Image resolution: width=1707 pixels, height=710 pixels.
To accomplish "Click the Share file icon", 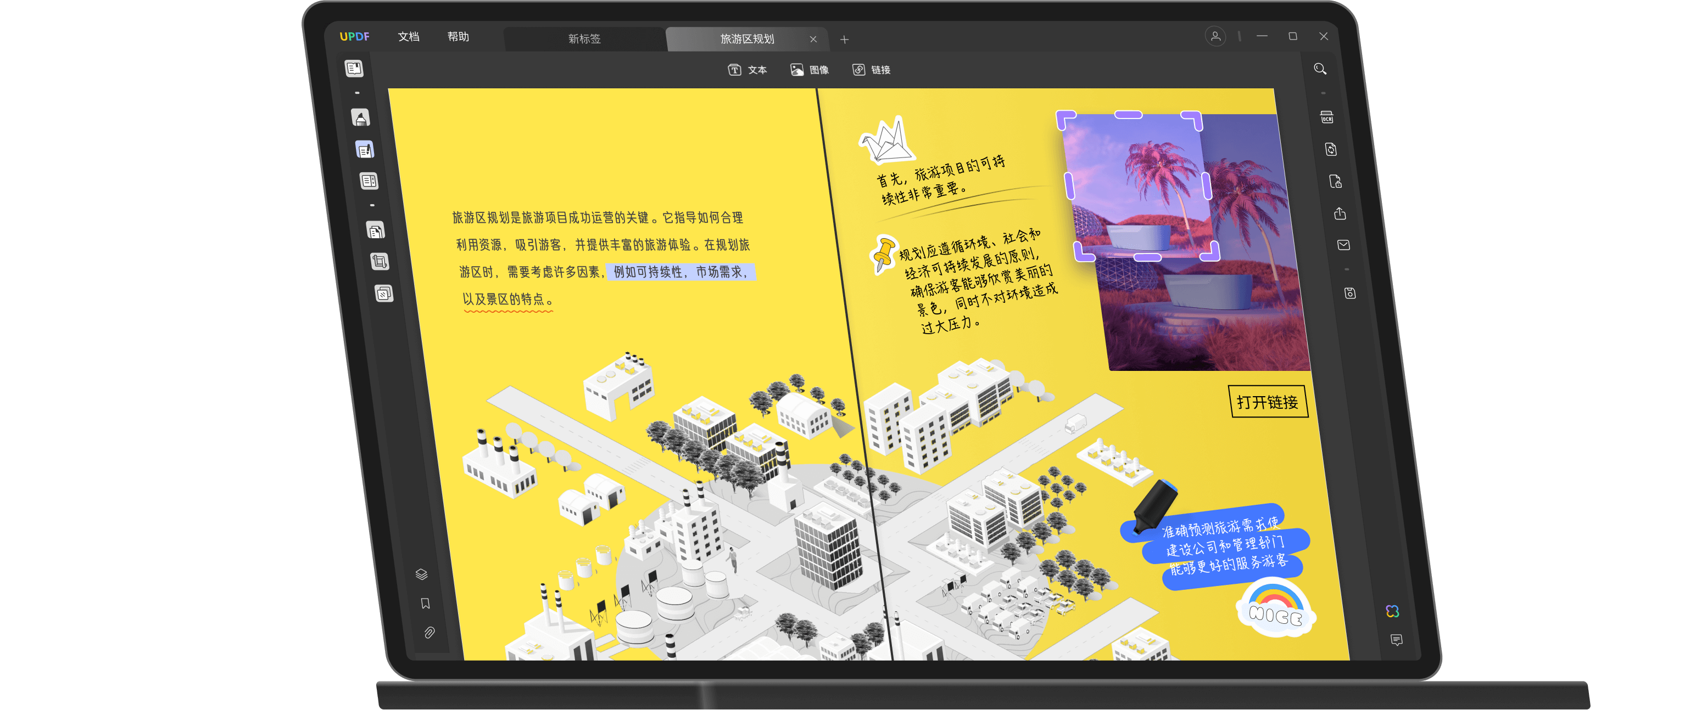I will (x=1339, y=214).
